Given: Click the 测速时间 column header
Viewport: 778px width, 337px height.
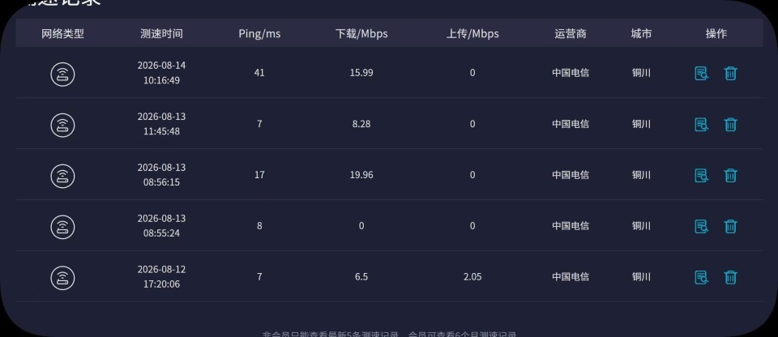Looking at the screenshot, I should tap(162, 34).
